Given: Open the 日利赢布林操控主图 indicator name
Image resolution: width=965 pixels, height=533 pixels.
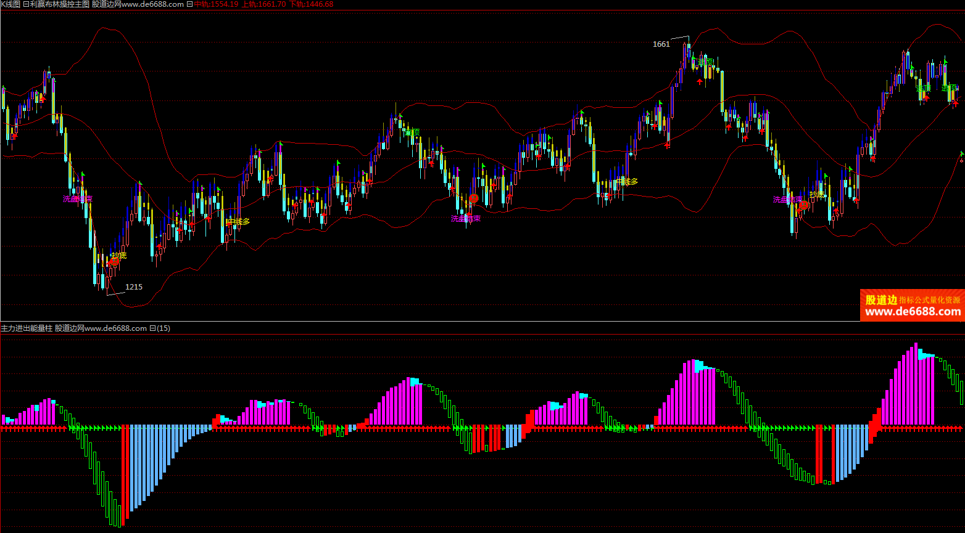Looking at the screenshot, I should pos(56,4).
